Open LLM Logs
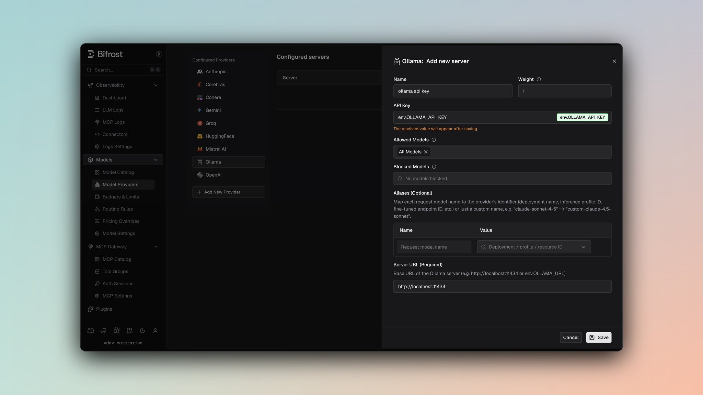703x395 pixels. (x=123, y=110)
